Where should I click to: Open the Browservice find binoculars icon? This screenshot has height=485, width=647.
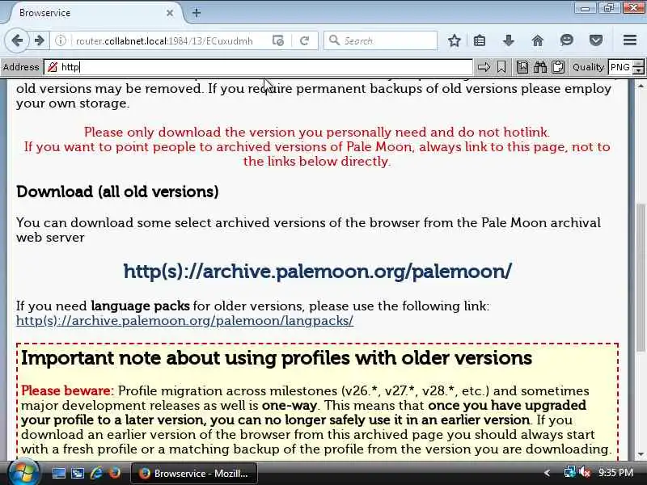[540, 67]
